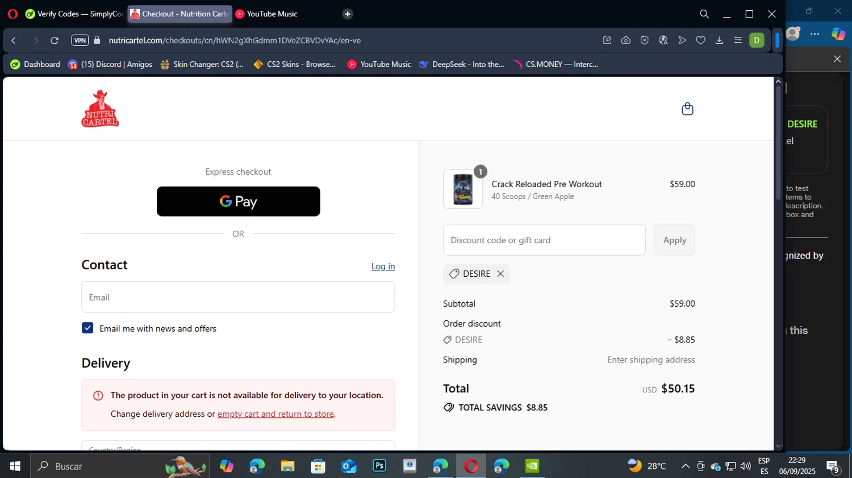Viewport: 852px width, 478px height.
Task: Open the Dashboard bookmark
Action: coord(35,64)
